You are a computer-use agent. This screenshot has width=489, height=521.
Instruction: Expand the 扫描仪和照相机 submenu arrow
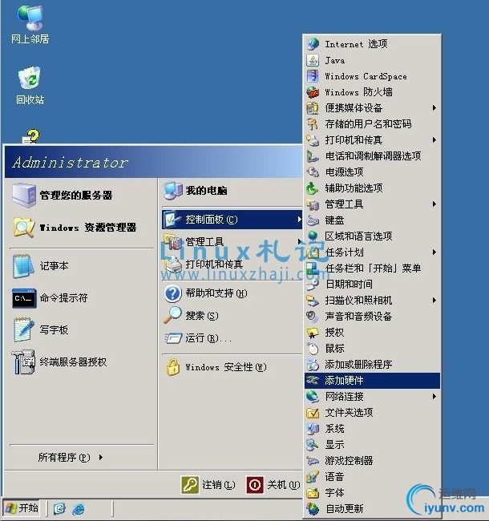(434, 300)
